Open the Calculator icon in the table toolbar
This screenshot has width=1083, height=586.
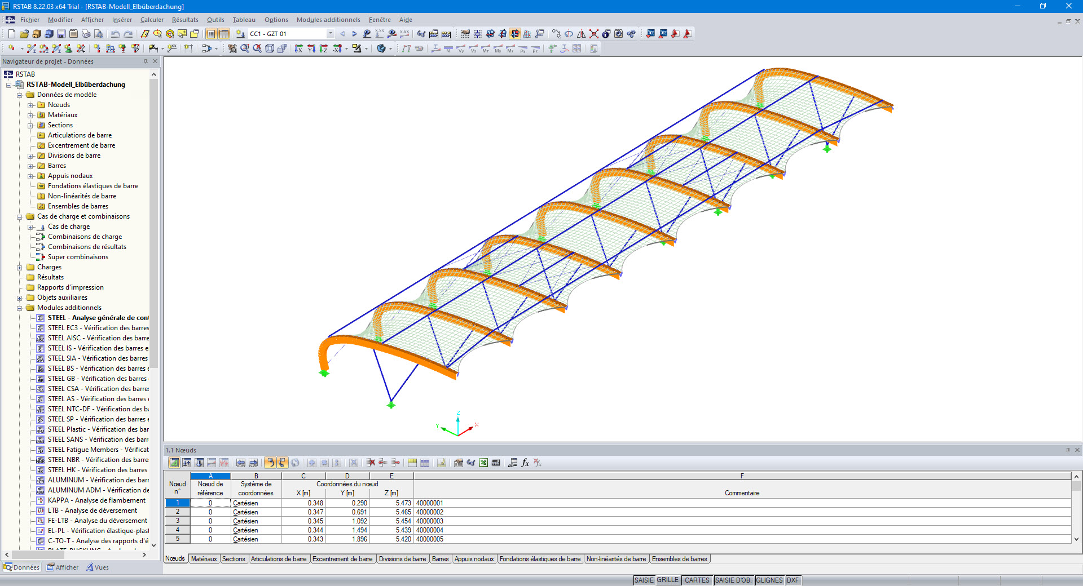click(495, 463)
